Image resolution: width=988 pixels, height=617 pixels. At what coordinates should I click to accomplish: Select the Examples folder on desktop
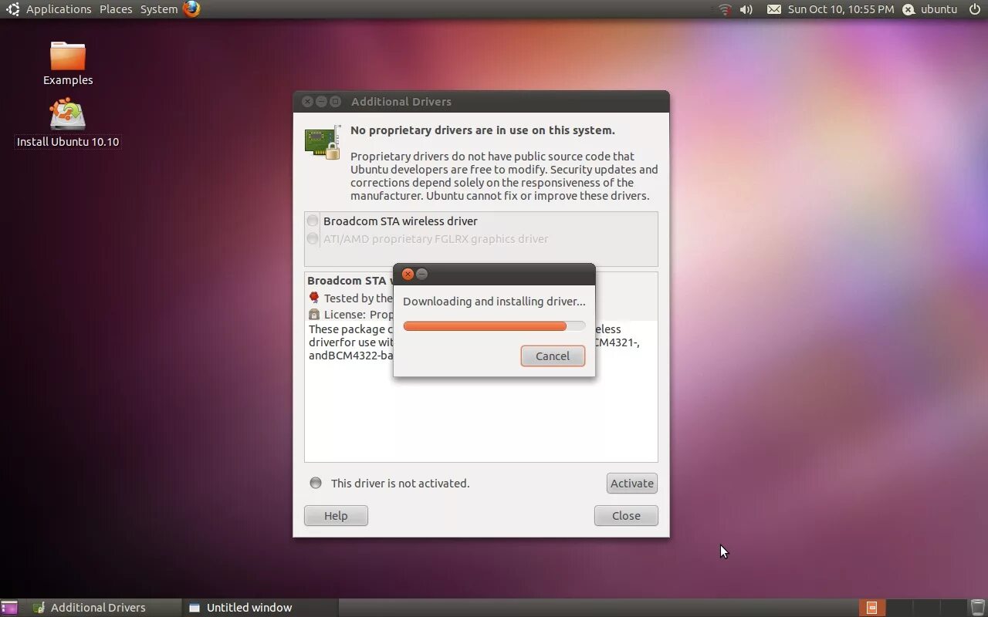click(68, 63)
